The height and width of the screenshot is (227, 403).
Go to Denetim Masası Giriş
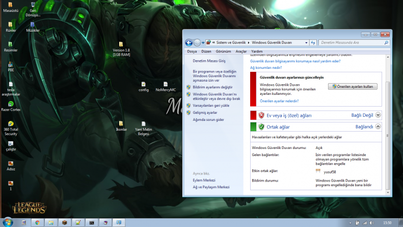coord(209,61)
